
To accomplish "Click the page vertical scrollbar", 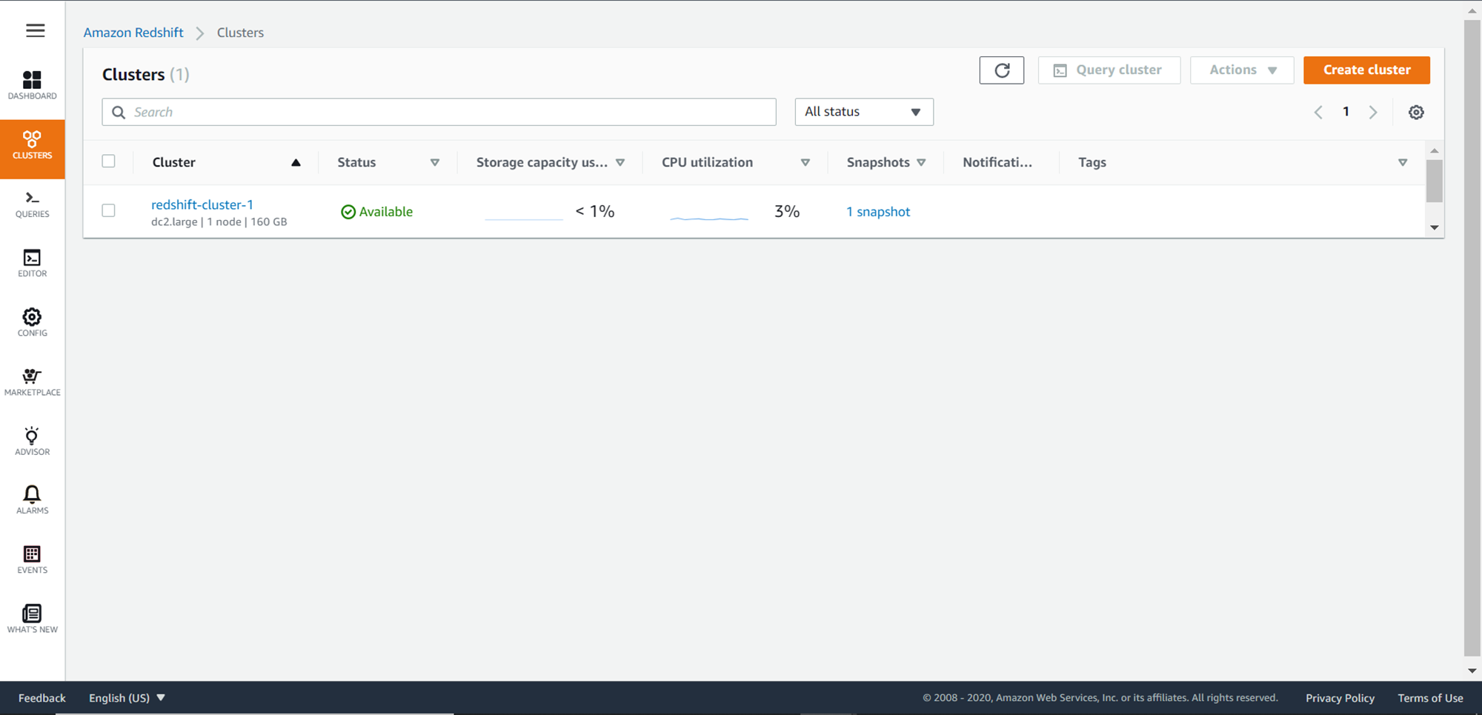I will click(1472, 338).
